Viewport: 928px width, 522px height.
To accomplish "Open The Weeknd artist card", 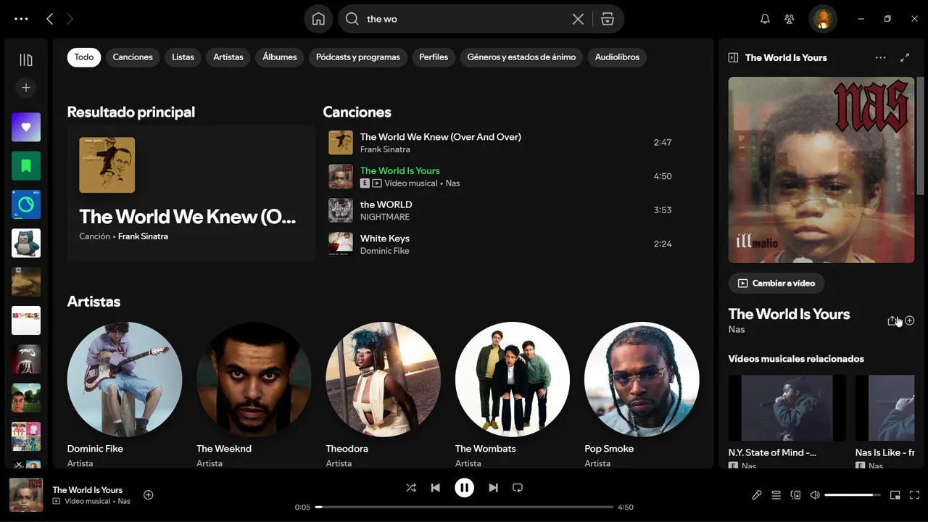I will 254,395.
